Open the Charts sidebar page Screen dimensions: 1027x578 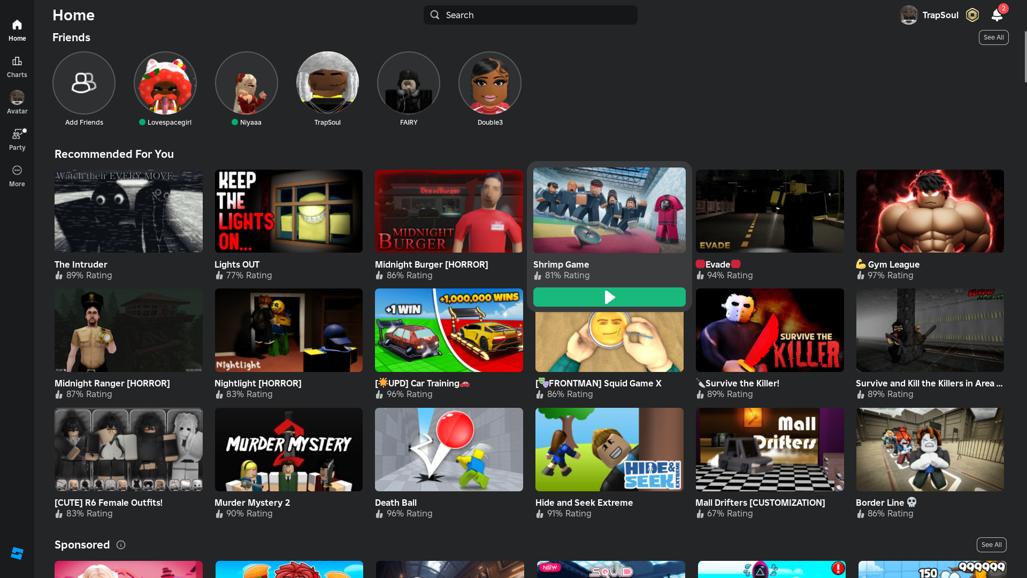(17, 67)
